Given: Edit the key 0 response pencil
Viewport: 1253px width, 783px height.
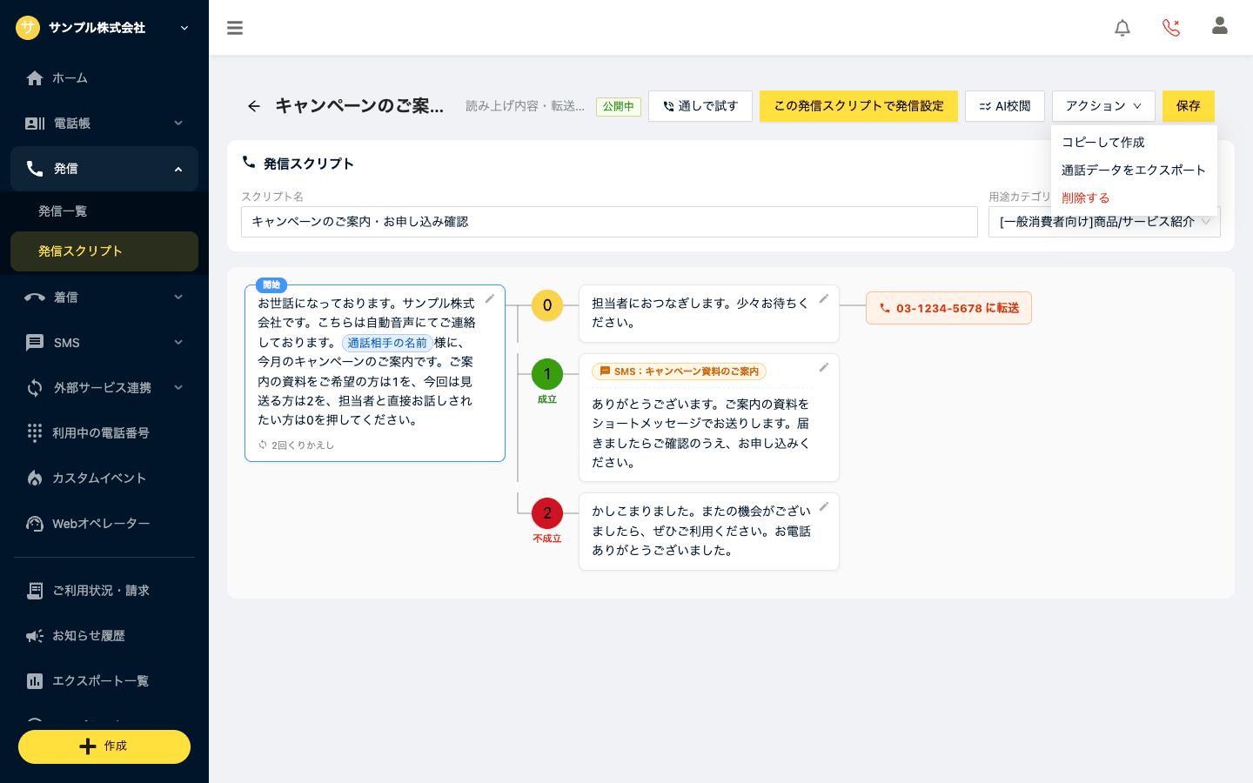Looking at the screenshot, I should click(824, 298).
